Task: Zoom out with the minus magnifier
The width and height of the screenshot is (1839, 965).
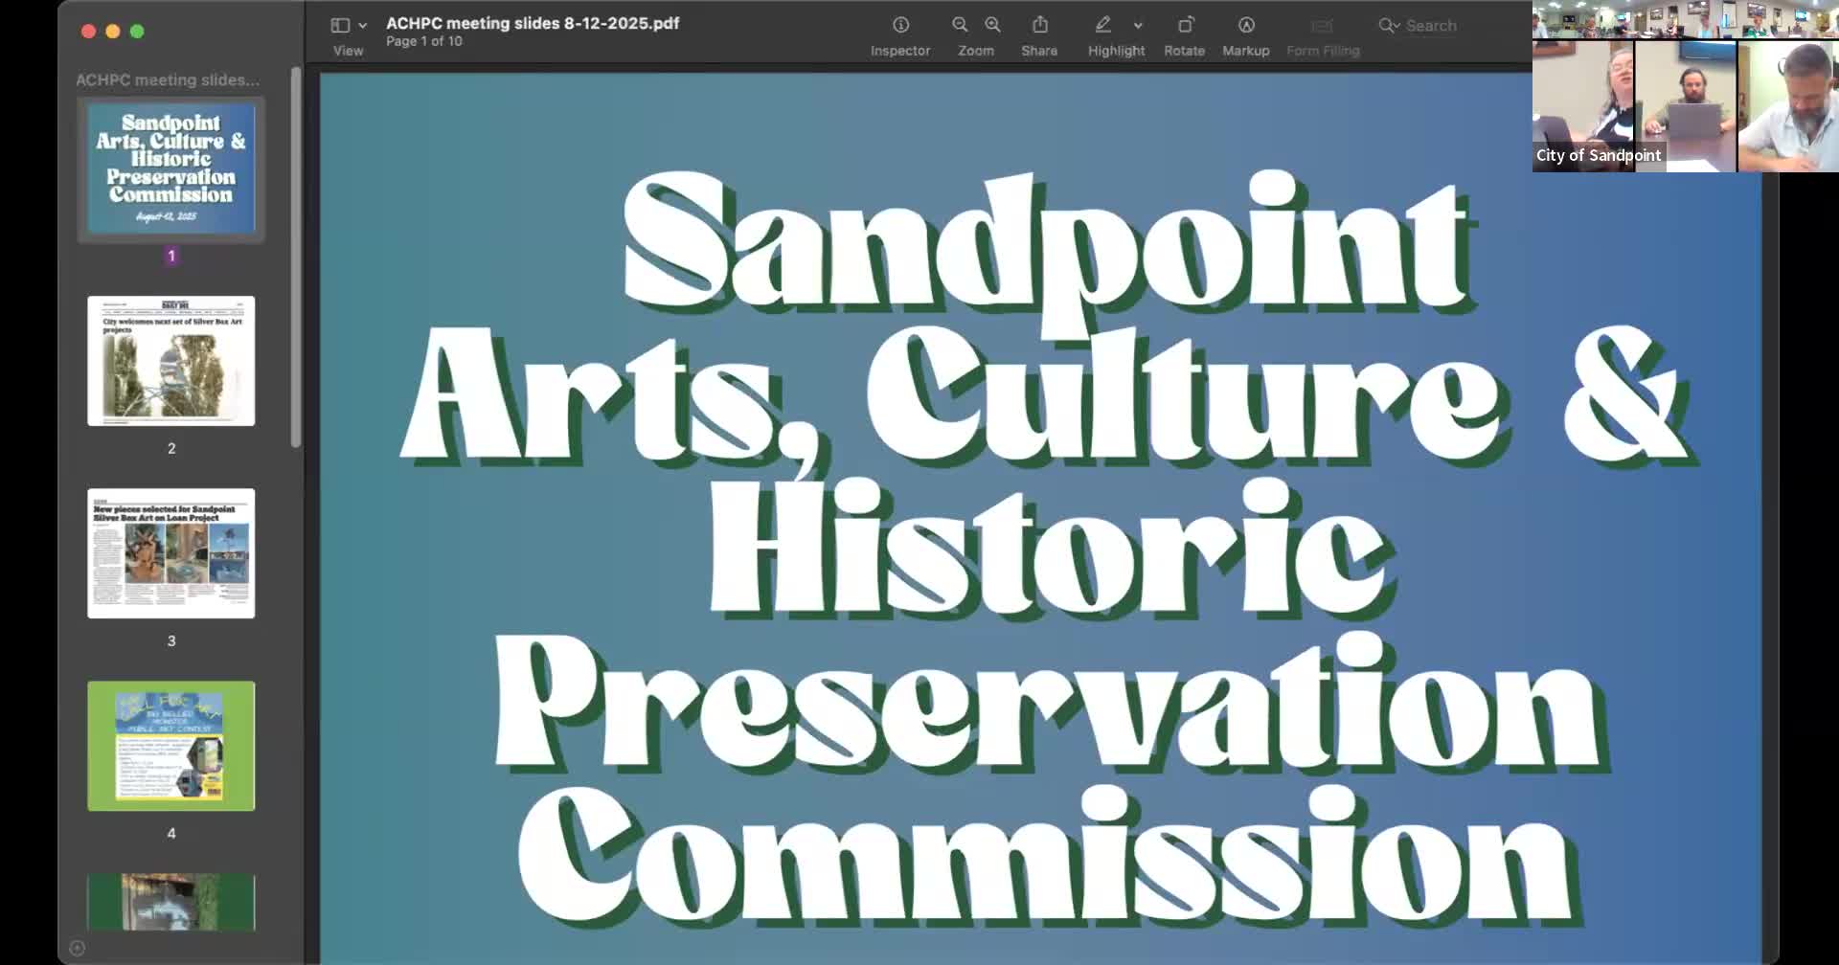Action: pos(960,25)
